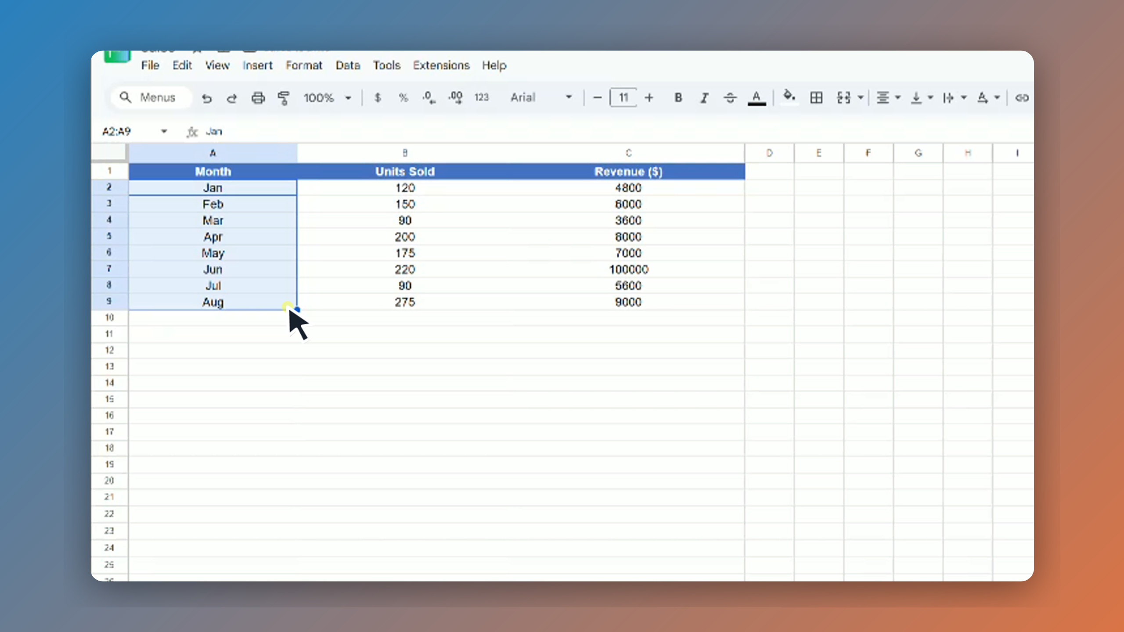Open horizontal align dropdown

(x=888, y=97)
